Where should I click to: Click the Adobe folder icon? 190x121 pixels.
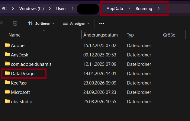tap(7, 45)
